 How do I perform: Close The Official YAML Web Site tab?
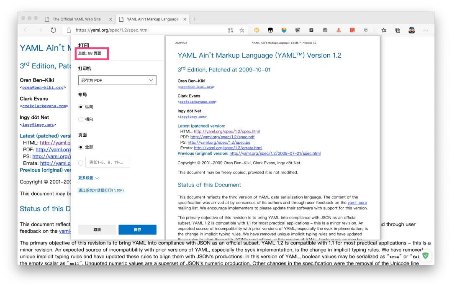pos(110,19)
